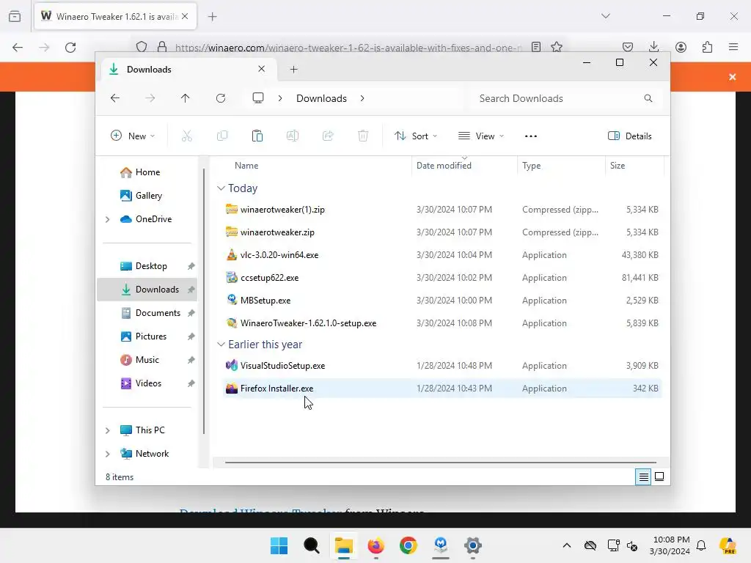Select the Winaero Tweaker Firefox tab
The image size is (751, 563).
[x=115, y=17]
